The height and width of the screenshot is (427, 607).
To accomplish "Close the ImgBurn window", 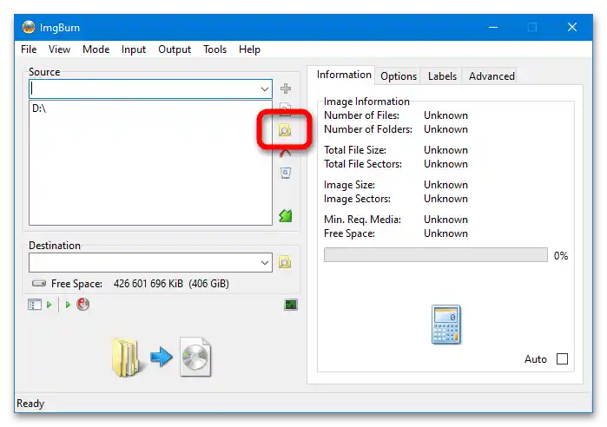I will (x=571, y=27).
